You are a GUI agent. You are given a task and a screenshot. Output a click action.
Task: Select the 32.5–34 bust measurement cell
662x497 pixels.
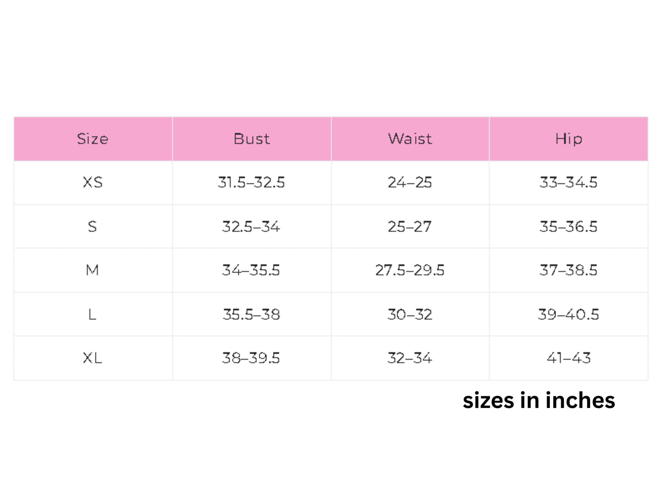pyautogui.click(x=252, y=227)
